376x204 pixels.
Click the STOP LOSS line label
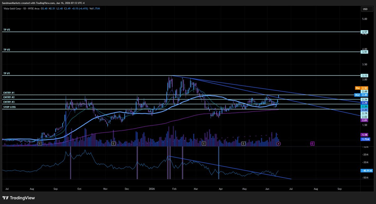pyautogui.click(x=9, y=107)
